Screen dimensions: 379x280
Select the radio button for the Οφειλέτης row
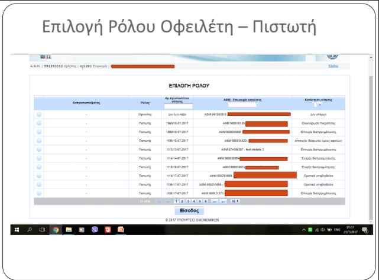[x=39, y=115]
